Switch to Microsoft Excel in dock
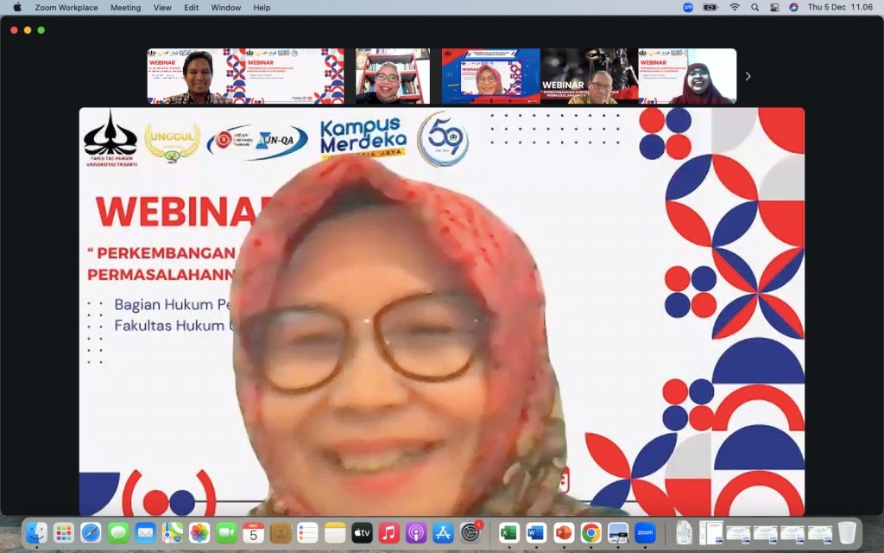Screen dimensions: 884x553 [508, 532]
